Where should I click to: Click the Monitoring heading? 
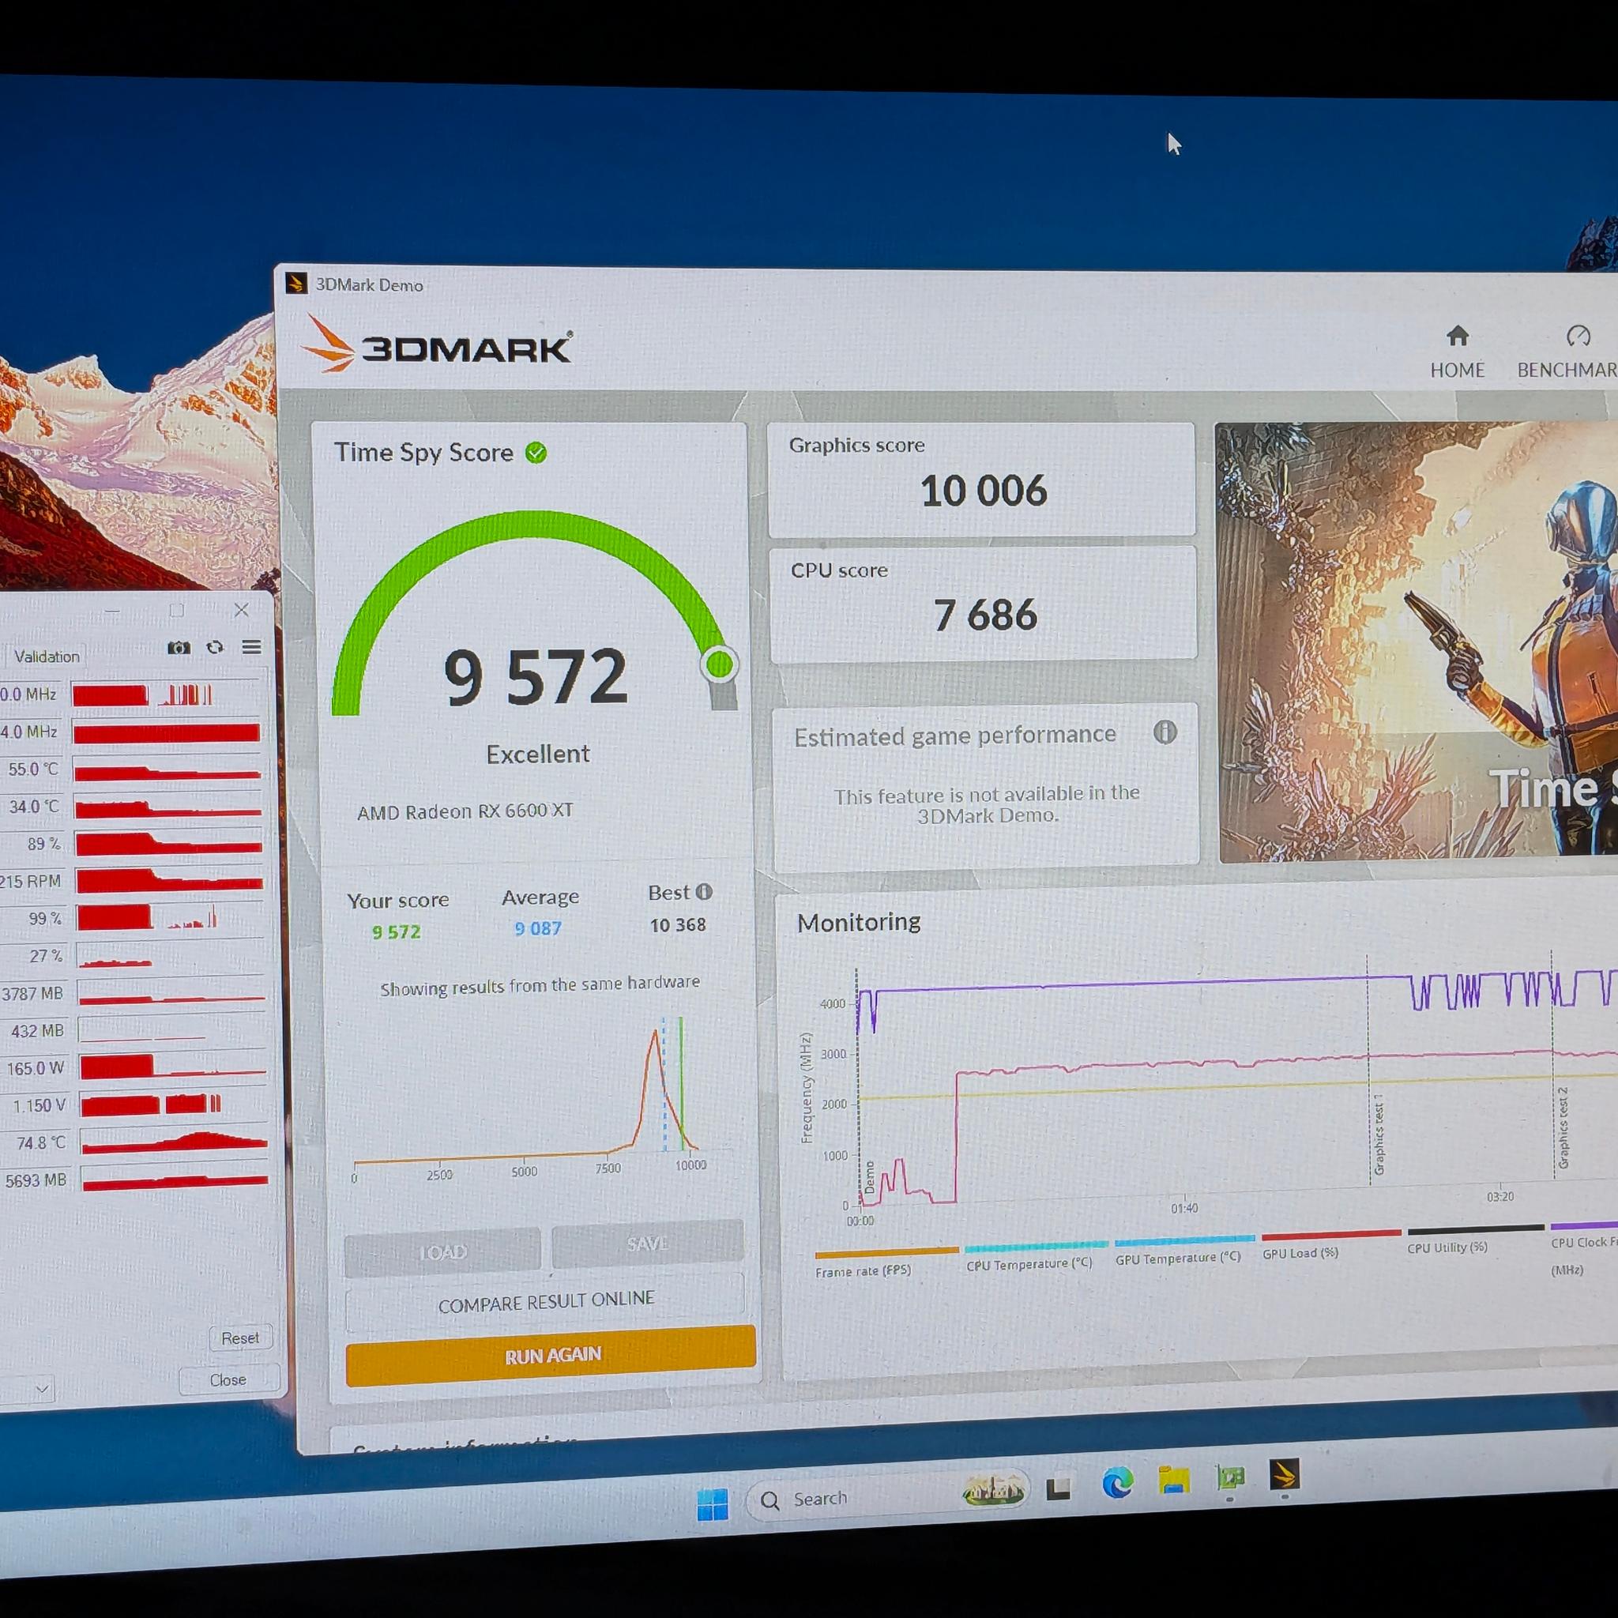[x=859, y=922]
